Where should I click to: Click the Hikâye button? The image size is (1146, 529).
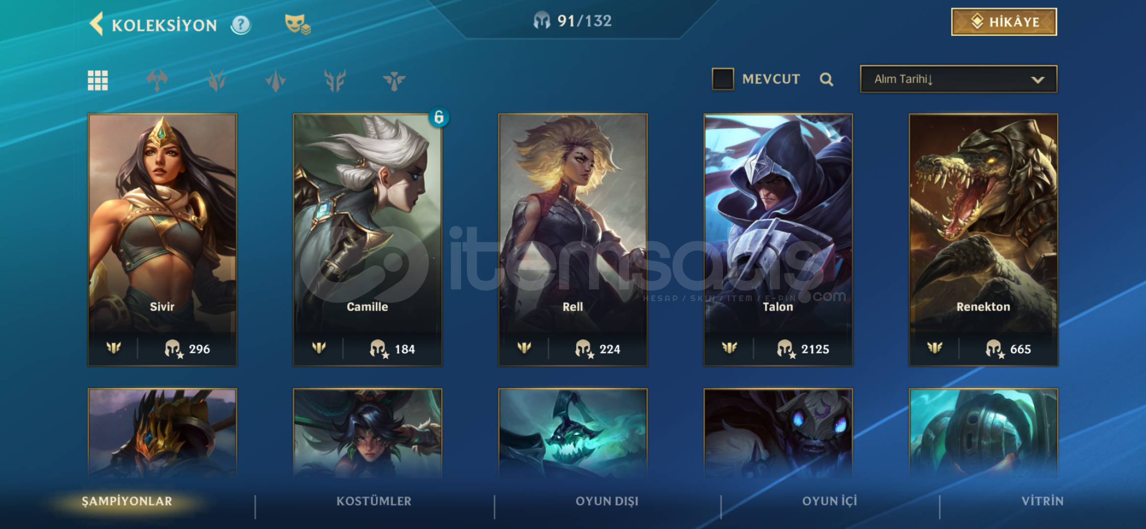[1004, 22]
